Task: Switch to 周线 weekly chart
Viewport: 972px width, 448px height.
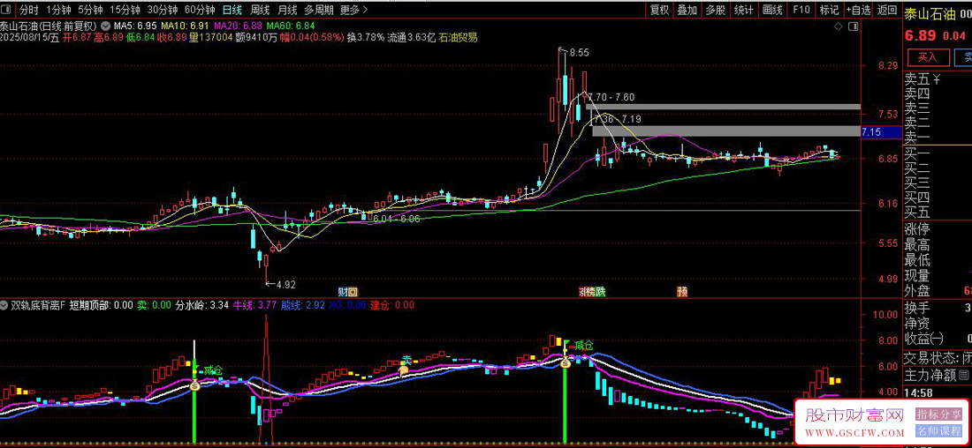Action: point(259,10)
